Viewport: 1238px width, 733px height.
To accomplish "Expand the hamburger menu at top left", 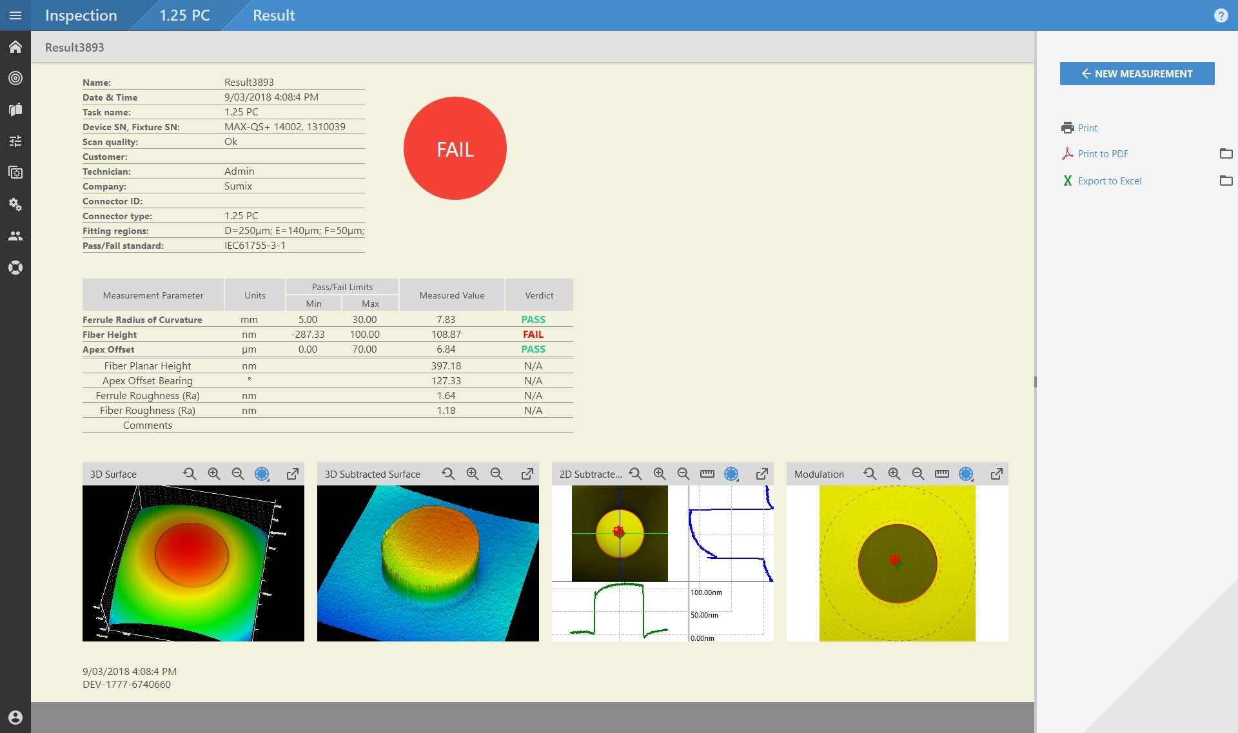I will point(15,15).
